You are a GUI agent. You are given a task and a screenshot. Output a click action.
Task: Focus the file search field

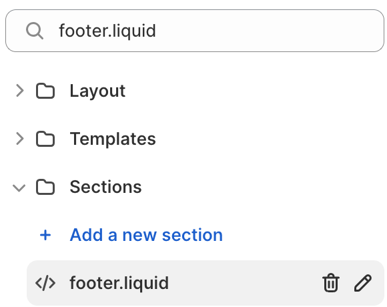[x=195, y=31]
